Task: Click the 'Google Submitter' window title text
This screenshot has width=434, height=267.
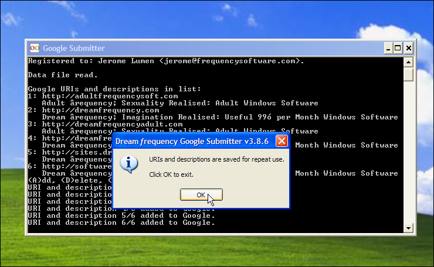Action: [74, 48]
